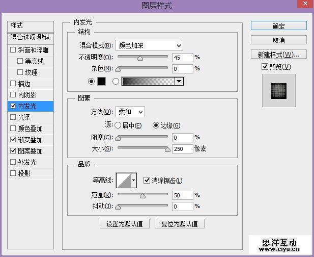The image size is (314, 257).
Task: Uncheck the 渐变叠加 checkbox
Action: click(x=13, y=139)
